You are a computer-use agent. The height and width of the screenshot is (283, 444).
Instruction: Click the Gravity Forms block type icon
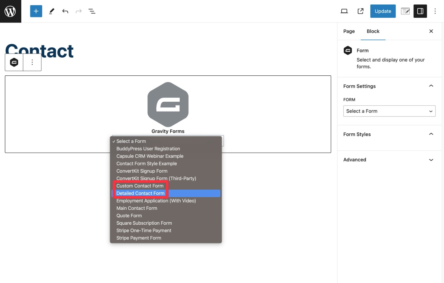coord(14,62)
